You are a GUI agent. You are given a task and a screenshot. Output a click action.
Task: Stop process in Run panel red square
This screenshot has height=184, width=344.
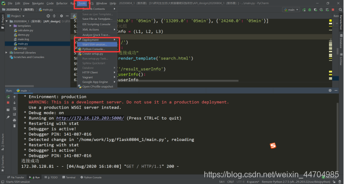click(8, 103)
